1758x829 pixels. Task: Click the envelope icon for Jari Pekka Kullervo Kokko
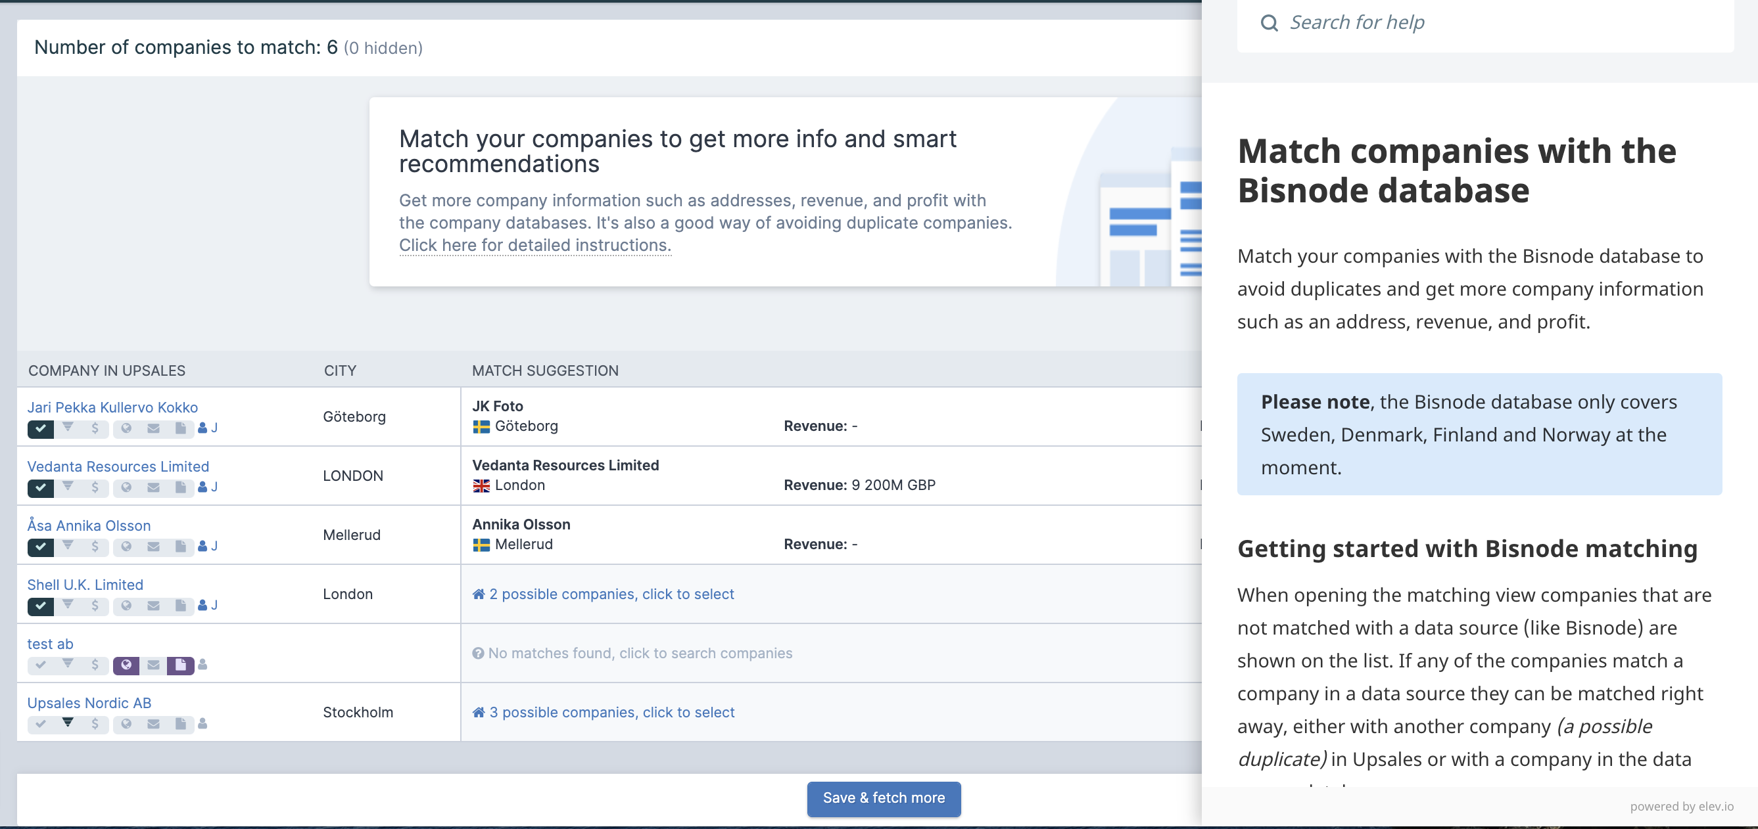[154, 429]
